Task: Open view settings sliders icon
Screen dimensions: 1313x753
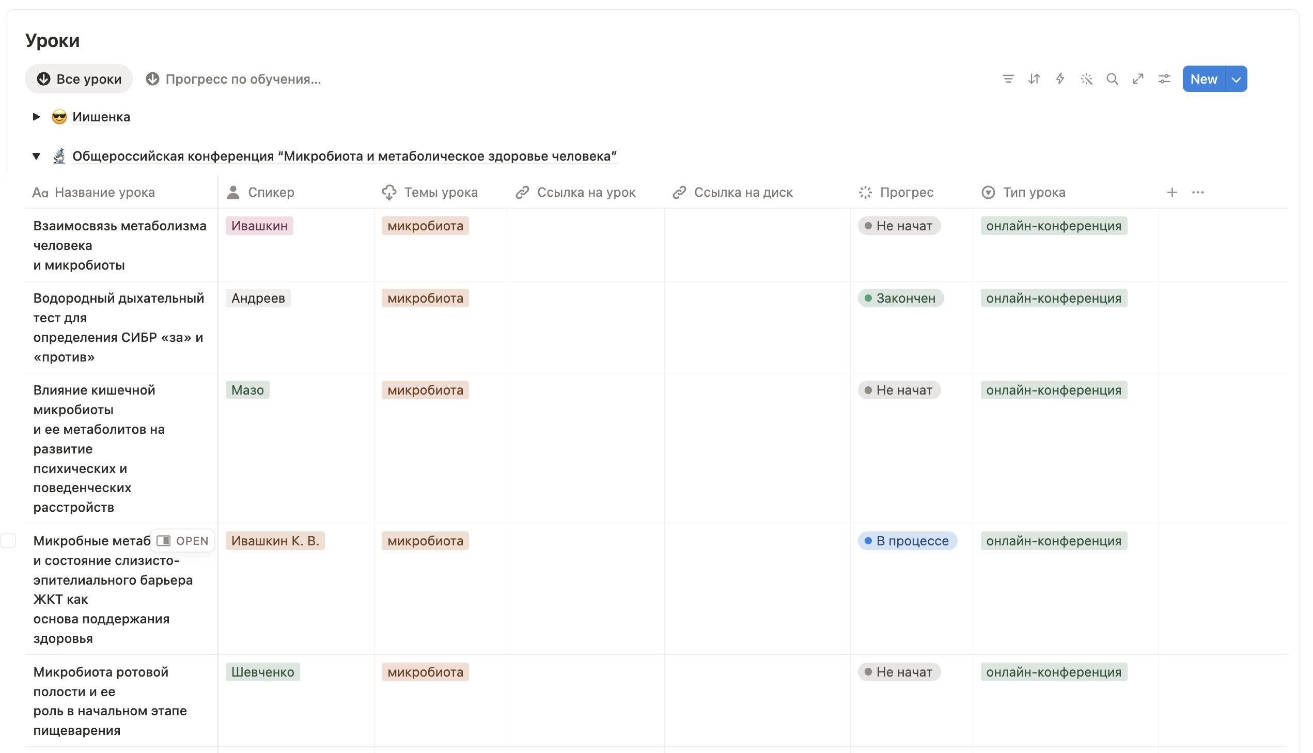Action: coord(1164,79)
